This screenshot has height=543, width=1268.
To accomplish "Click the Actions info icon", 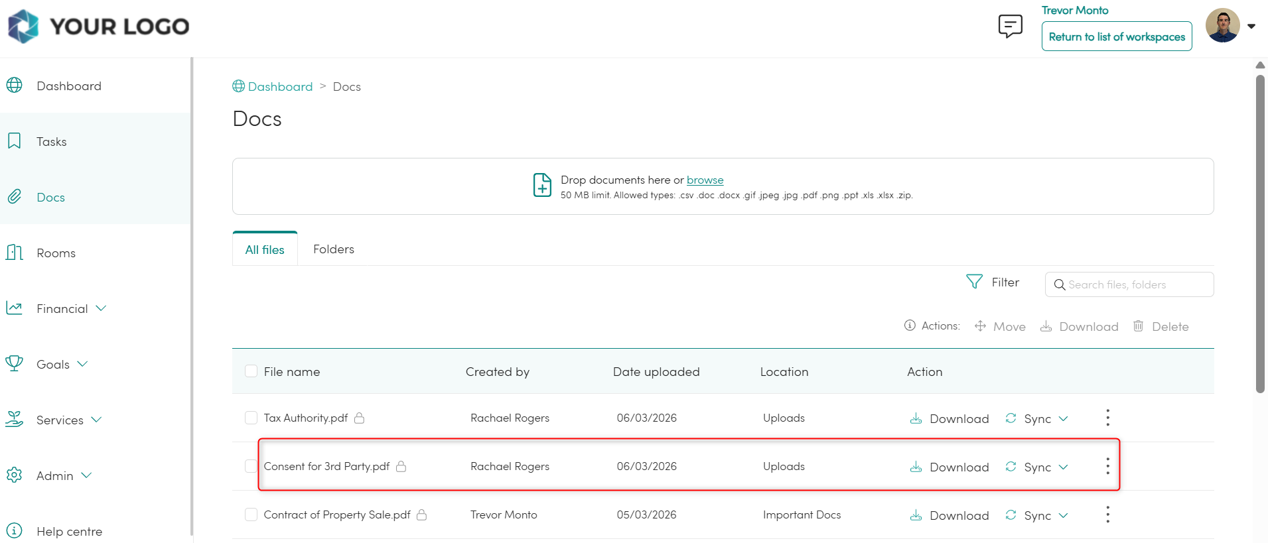I will (910, 326).
